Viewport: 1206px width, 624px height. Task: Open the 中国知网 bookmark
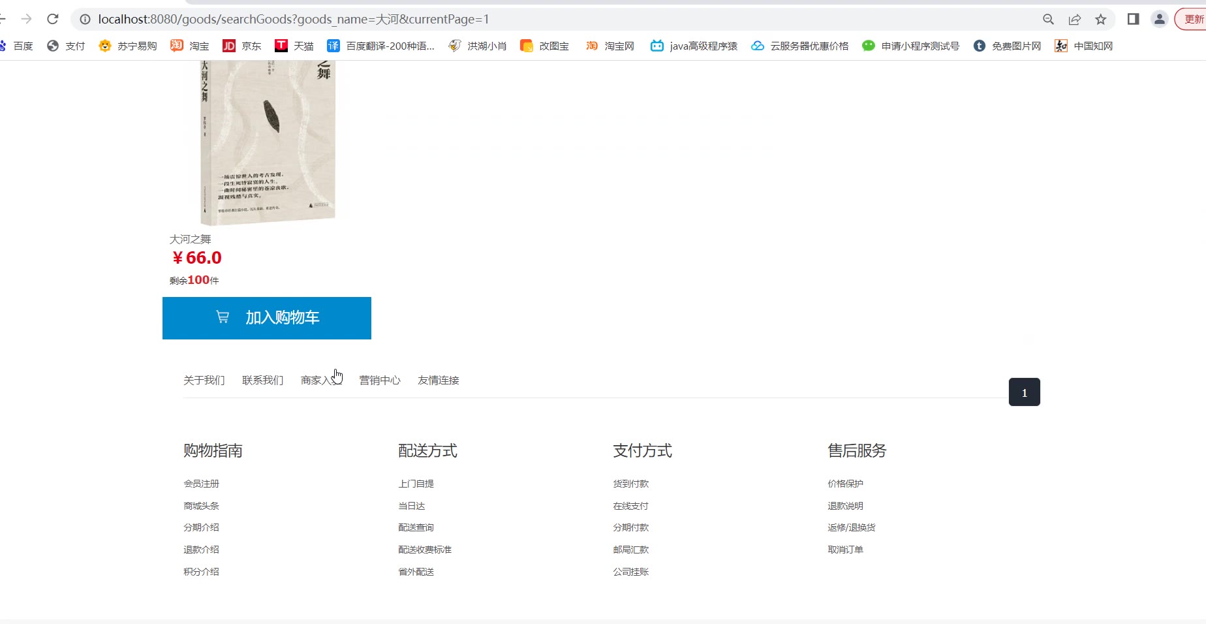tap(1084, 46)
